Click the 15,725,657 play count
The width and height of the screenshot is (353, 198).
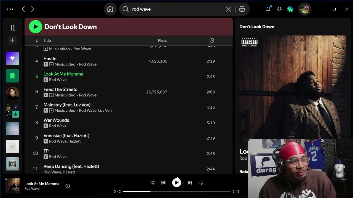point(157,92)
